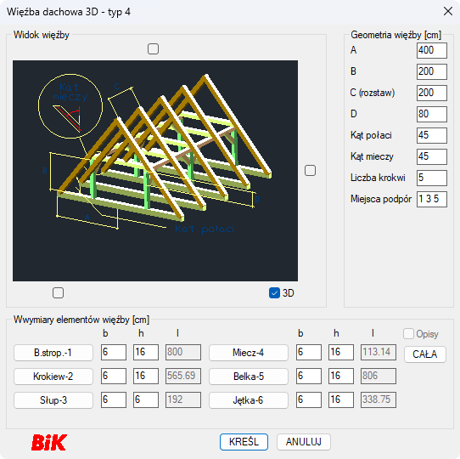460x459 pixels.
Task: Toggle the 3D view checkbox
Action: coord(274,292)
